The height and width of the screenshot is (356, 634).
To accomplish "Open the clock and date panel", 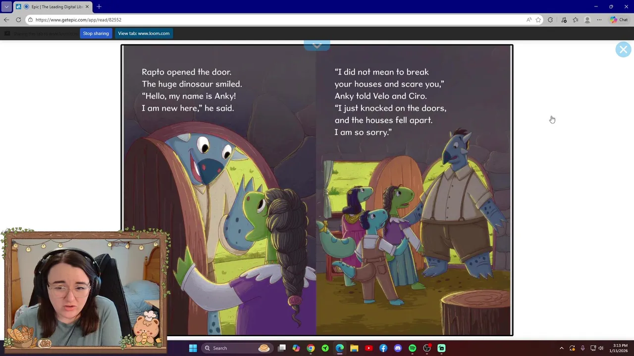I will click(x=620, y=348).
